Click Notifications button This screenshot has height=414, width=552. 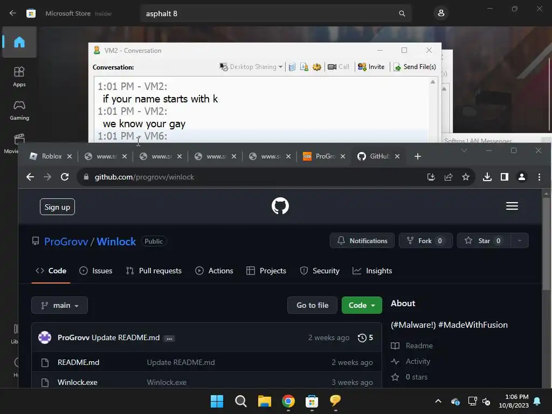coord(362,241)
